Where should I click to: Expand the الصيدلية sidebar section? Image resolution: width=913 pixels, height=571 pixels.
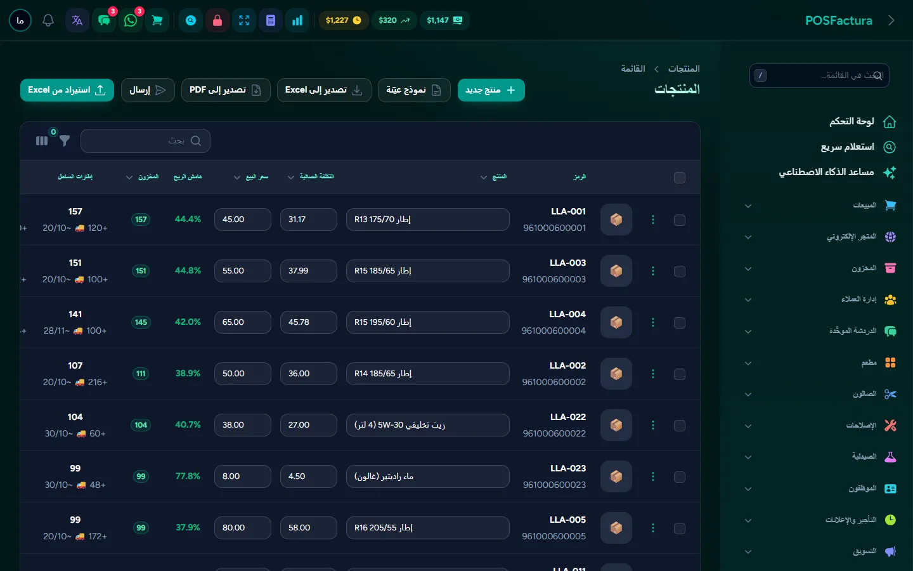[x=820, y=457]
